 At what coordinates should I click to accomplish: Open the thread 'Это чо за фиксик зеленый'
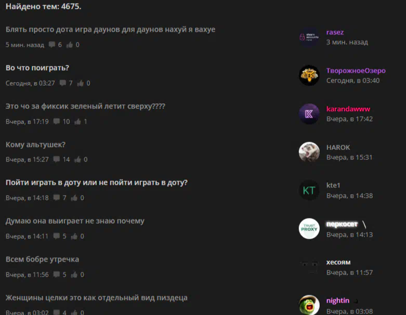click(x=85, y=106)
